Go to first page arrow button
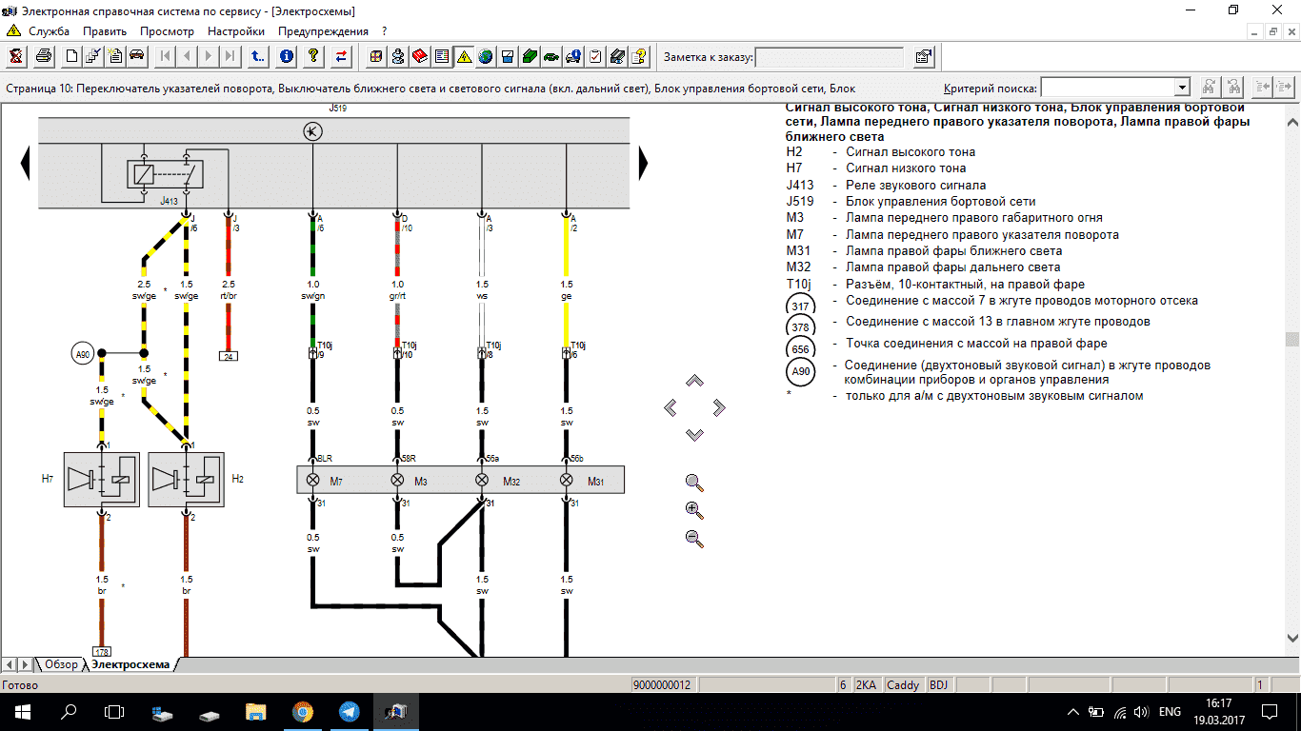 tap(166, 56)
